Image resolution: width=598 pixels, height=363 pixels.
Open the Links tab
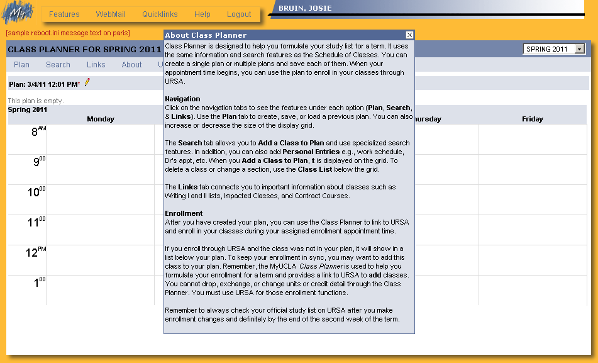pos(96,65)
